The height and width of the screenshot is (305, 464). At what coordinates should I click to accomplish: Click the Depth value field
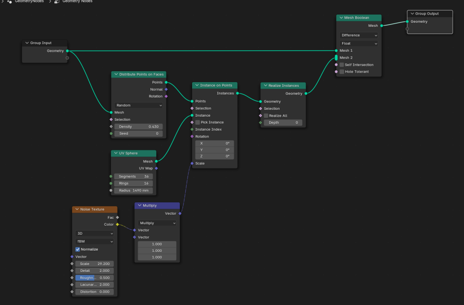[x=283, y=123]
